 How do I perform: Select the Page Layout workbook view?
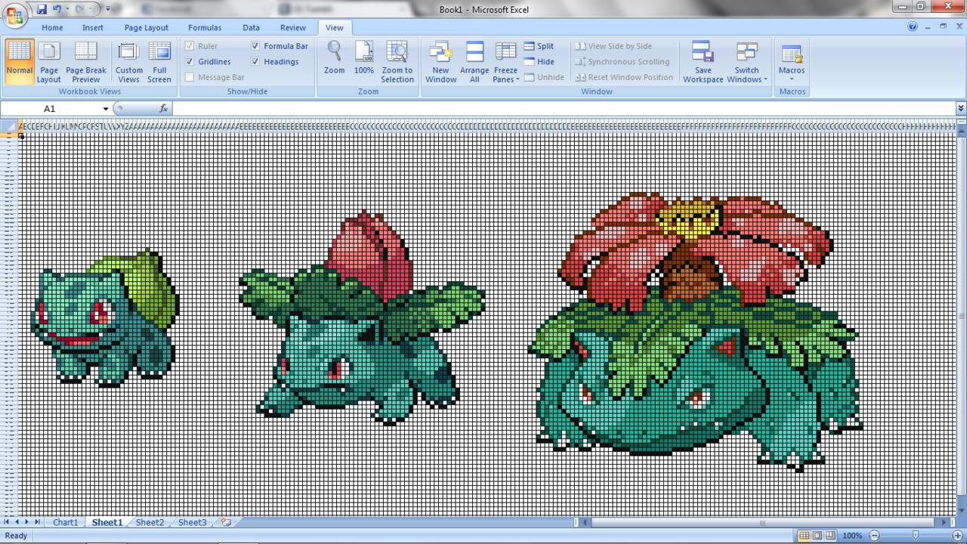48,60
